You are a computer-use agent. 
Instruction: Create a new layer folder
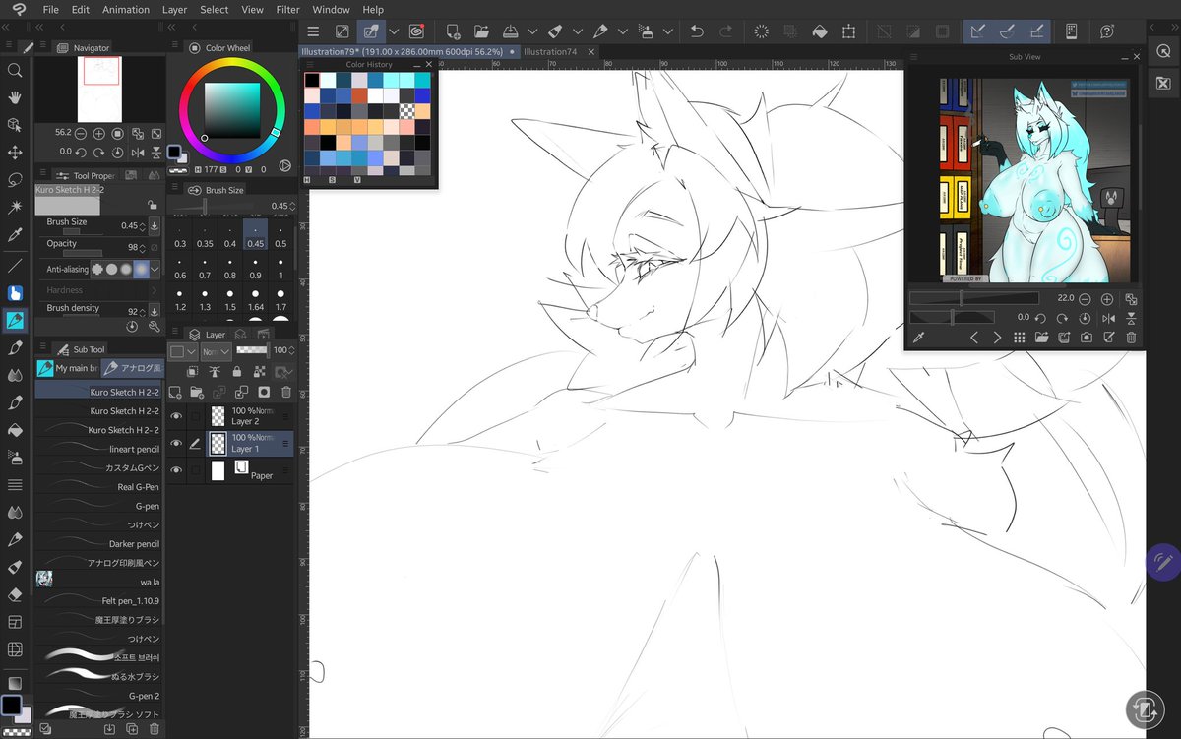[195, 392]
